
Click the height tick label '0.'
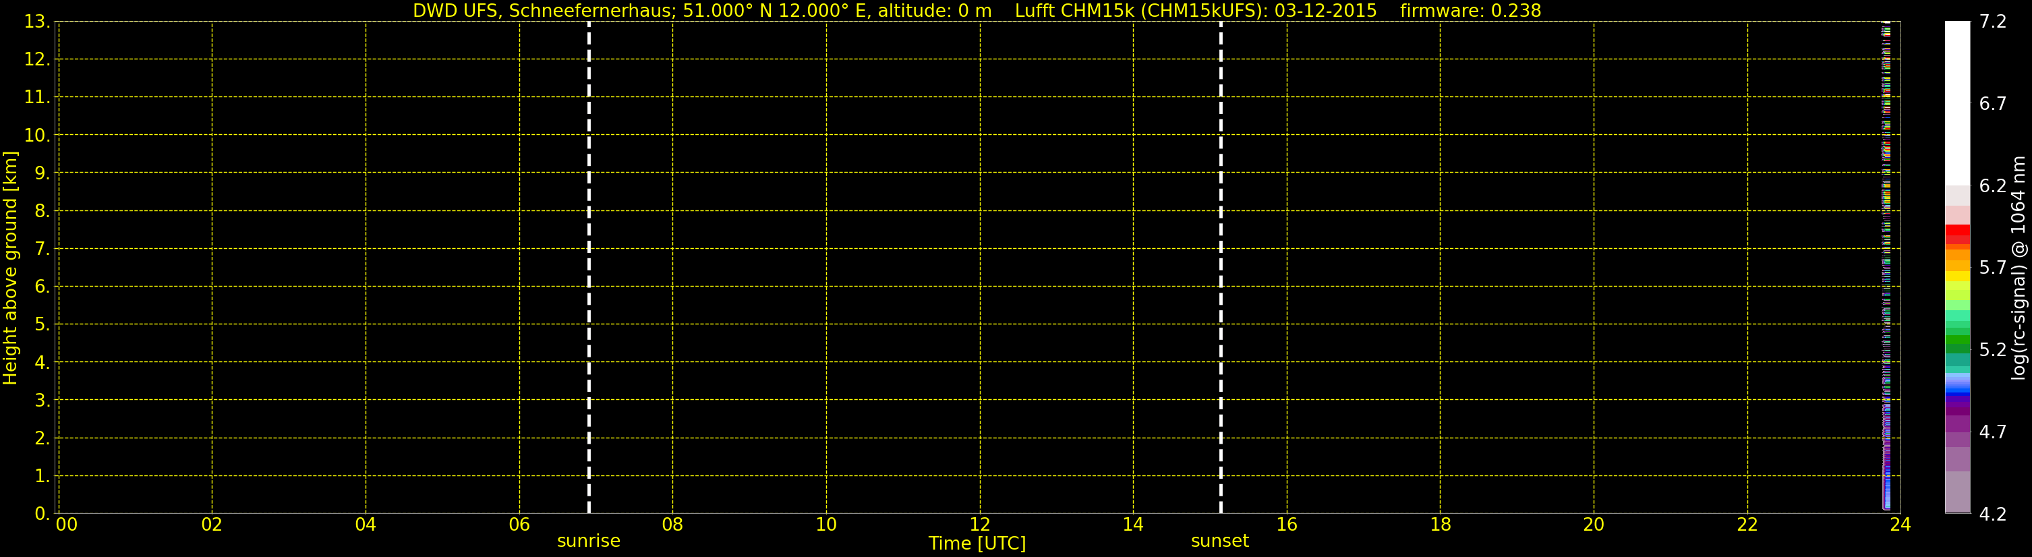[42, 515]
